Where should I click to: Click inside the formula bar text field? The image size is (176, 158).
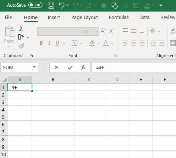134,67
